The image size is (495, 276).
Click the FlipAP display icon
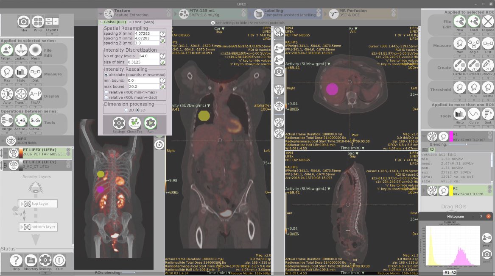(x=35, y=94)
